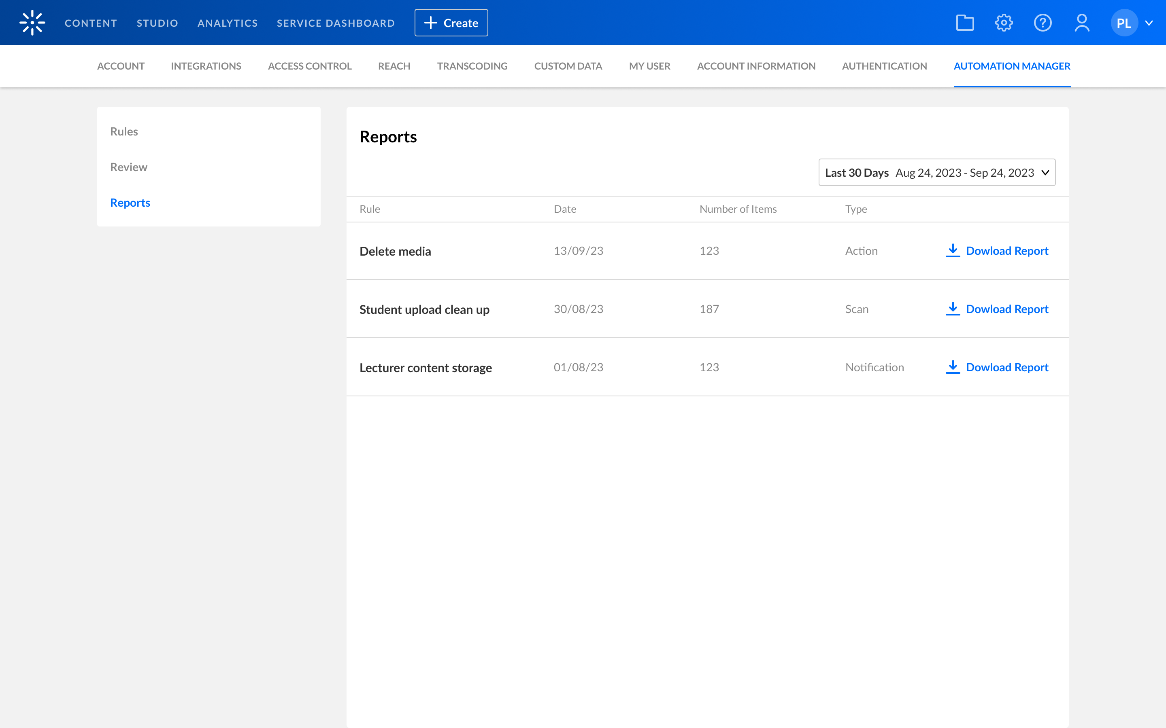1166x728 pixels.
Task: Open the settings gear icon
Action: 1004,23
